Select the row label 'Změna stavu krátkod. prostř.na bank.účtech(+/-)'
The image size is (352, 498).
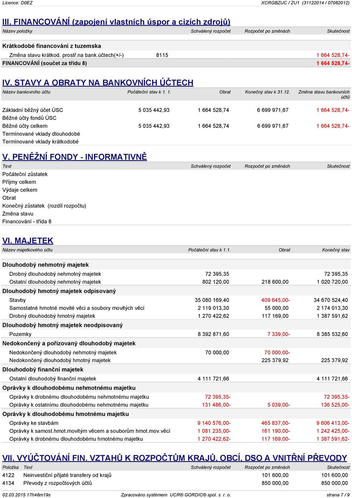[66, 55]
